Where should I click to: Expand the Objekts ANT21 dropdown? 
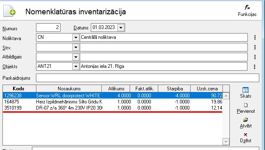[76, 67]
